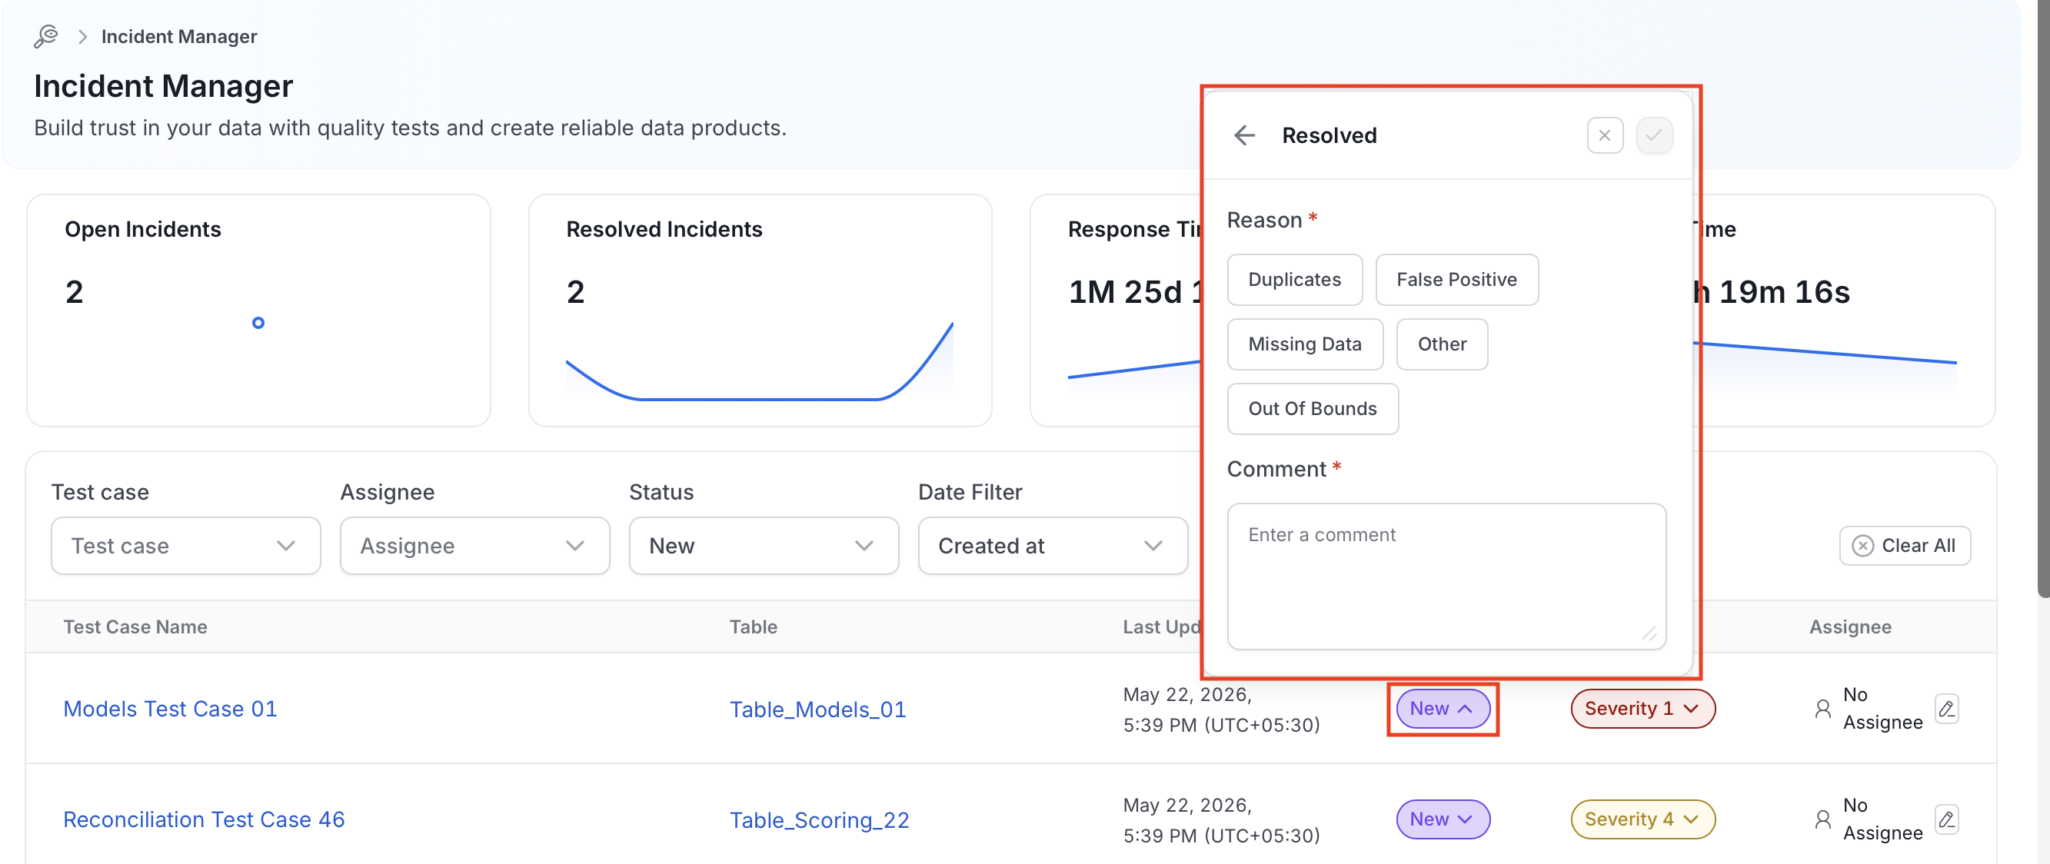Expand Severity 1 dropdown pill
The image size is (2050, 864).
1642,708
